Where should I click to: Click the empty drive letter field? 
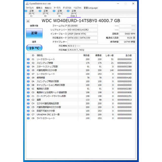tap(82, 42)
